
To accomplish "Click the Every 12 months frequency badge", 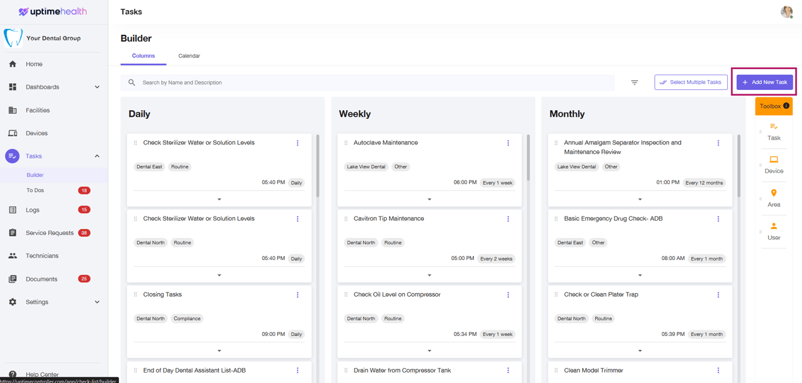I will point(705,183).
